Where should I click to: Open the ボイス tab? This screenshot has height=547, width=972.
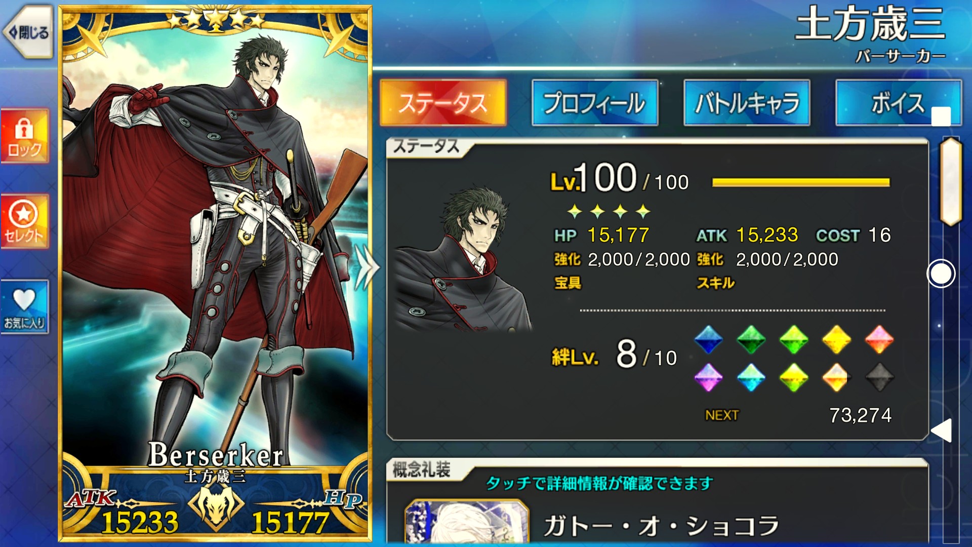tap(898, 102)
